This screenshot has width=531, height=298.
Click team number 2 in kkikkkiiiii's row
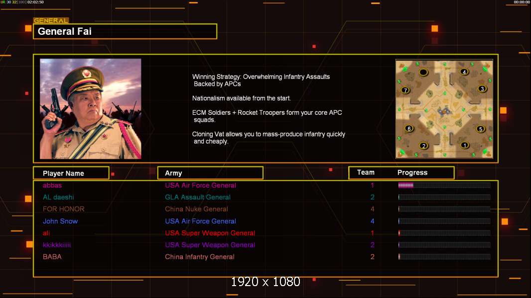(x=372, y=245)
